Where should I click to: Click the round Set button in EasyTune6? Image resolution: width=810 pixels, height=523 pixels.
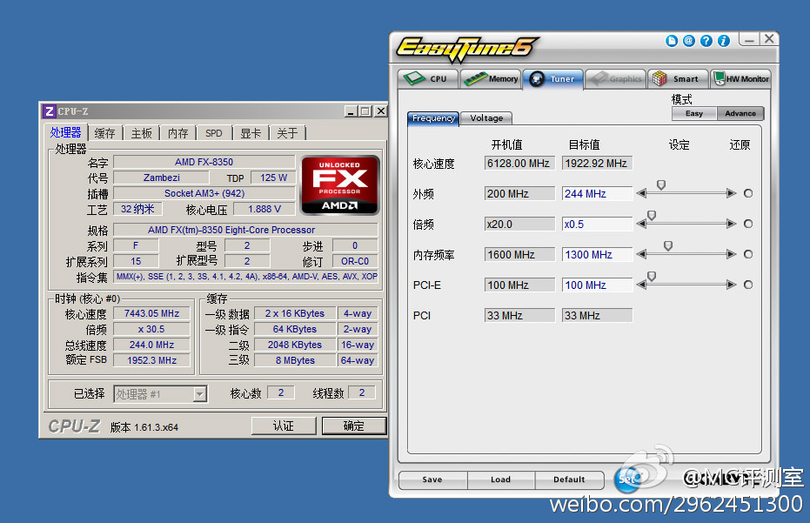tap(627, 479)
